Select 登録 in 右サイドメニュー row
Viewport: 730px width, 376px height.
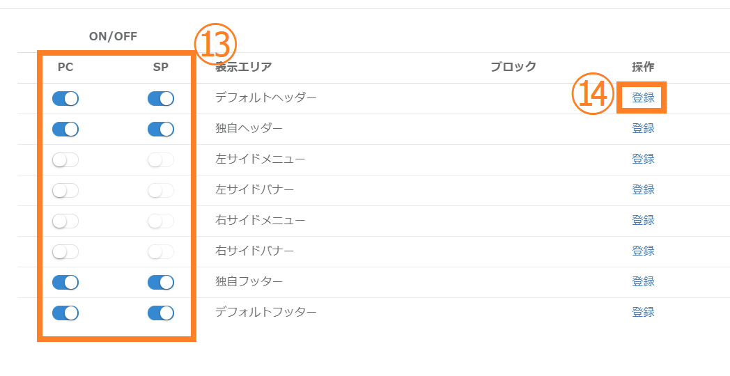tap(643, 221)
